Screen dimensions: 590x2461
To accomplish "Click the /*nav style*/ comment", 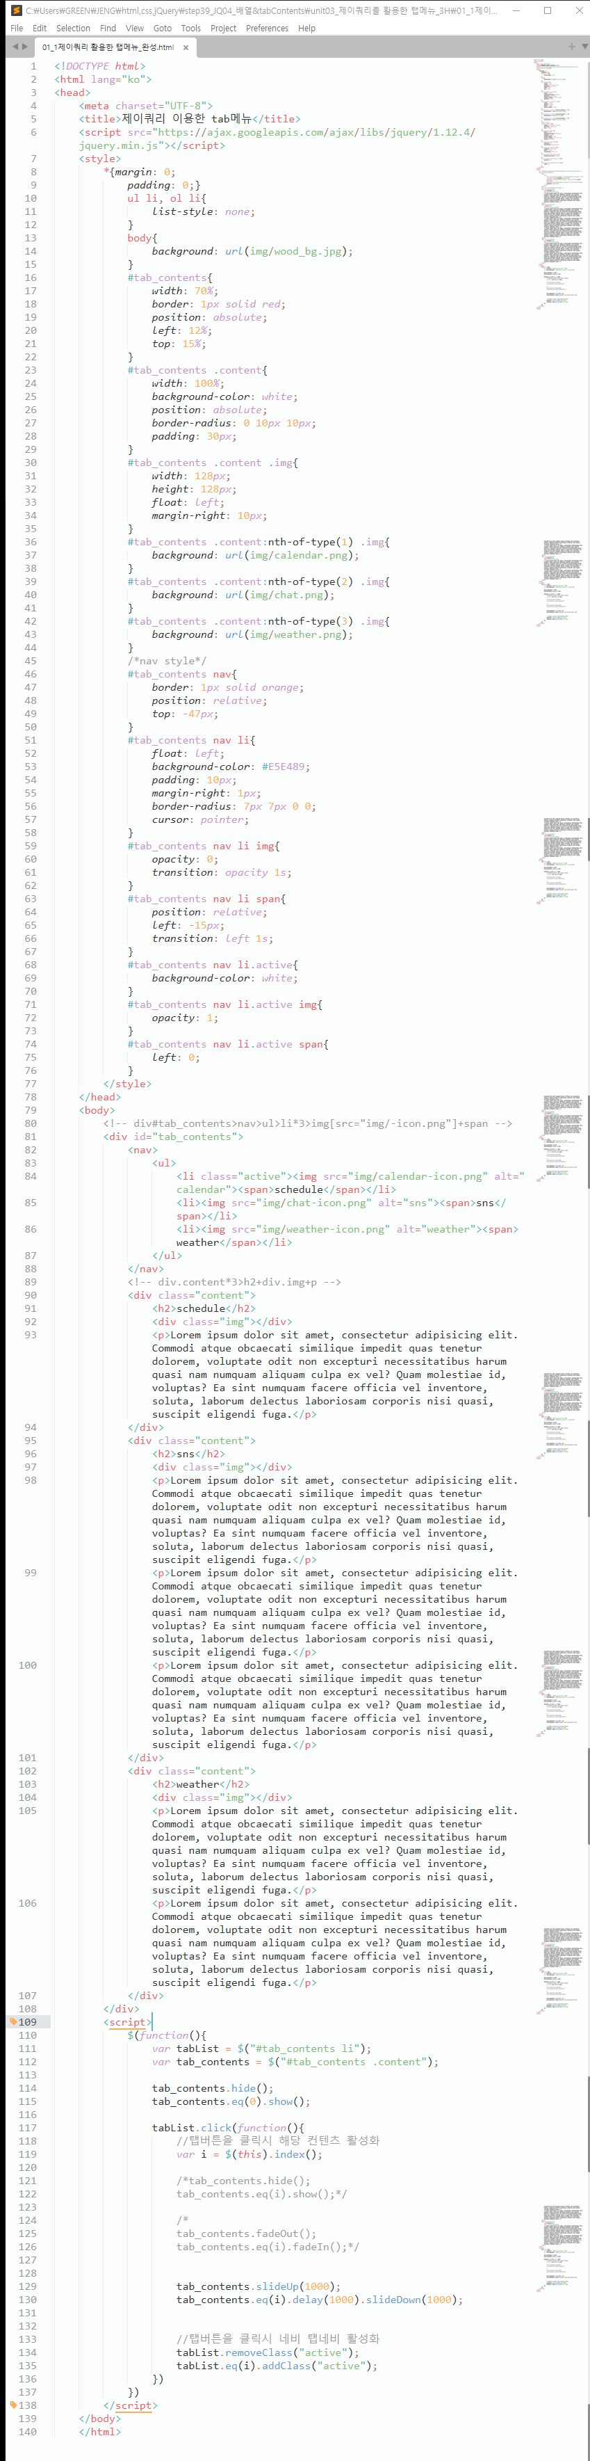I will tap(167, 661).
